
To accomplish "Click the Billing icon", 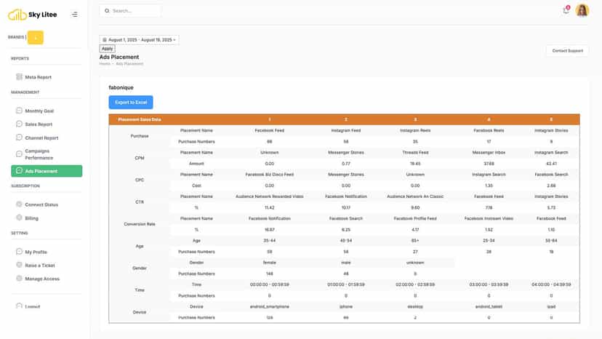I will (19, 218).
